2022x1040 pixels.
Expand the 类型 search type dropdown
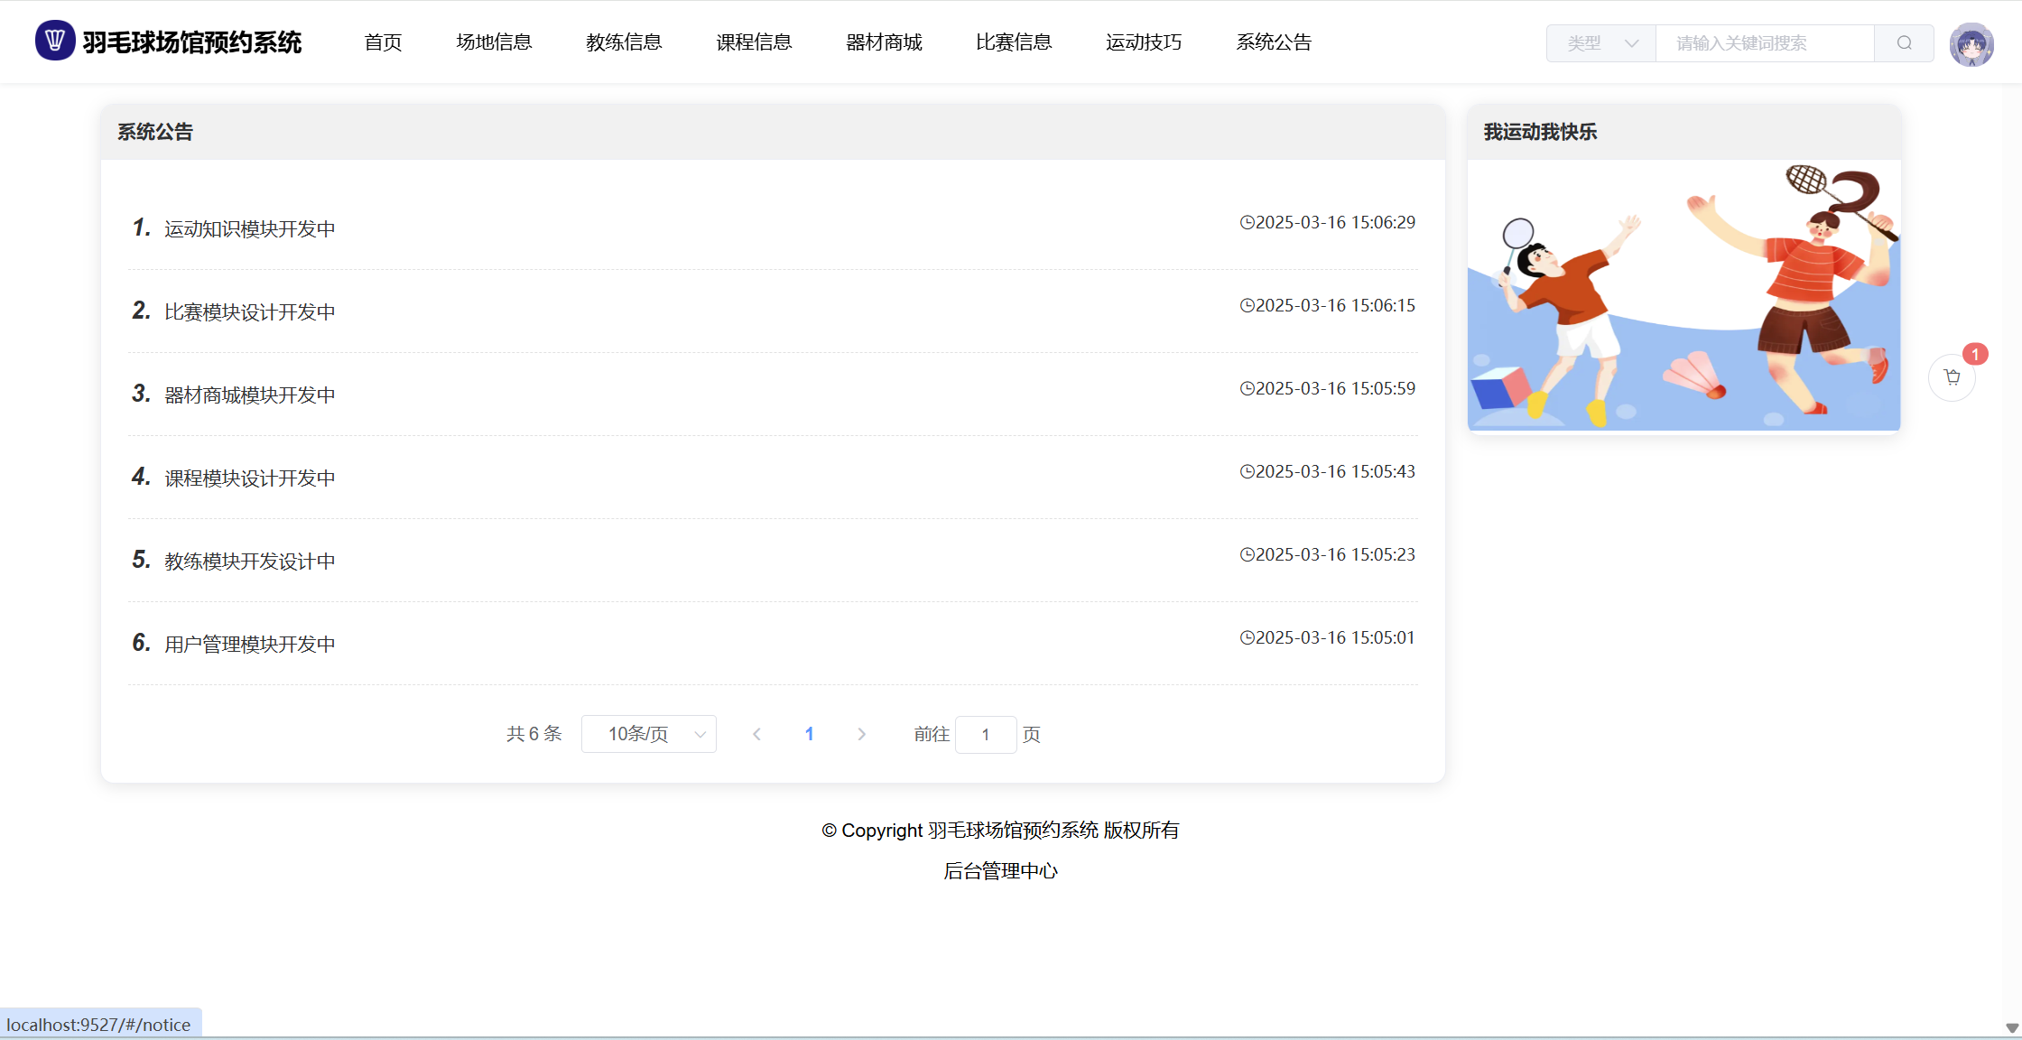1600,43
